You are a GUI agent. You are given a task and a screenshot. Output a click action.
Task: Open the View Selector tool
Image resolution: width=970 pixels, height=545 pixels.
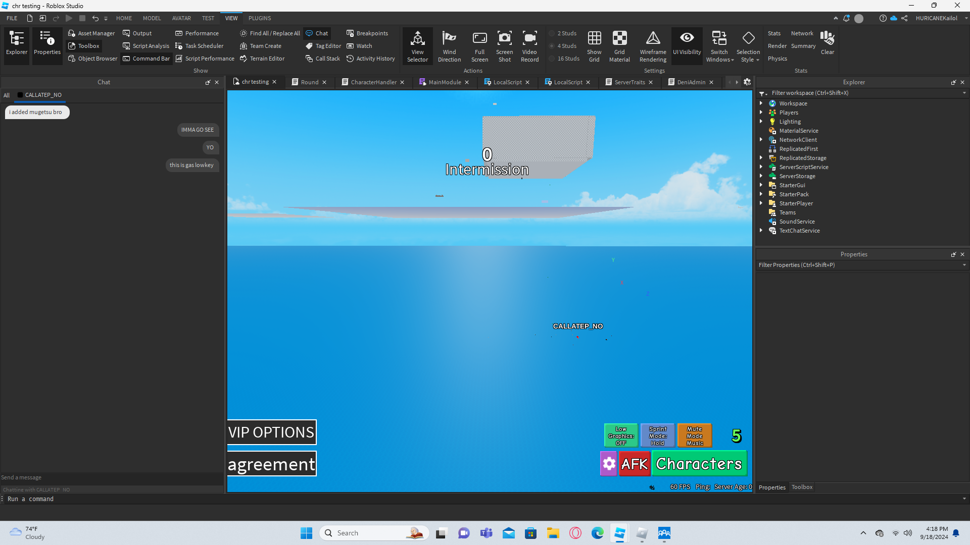(417, 45)
